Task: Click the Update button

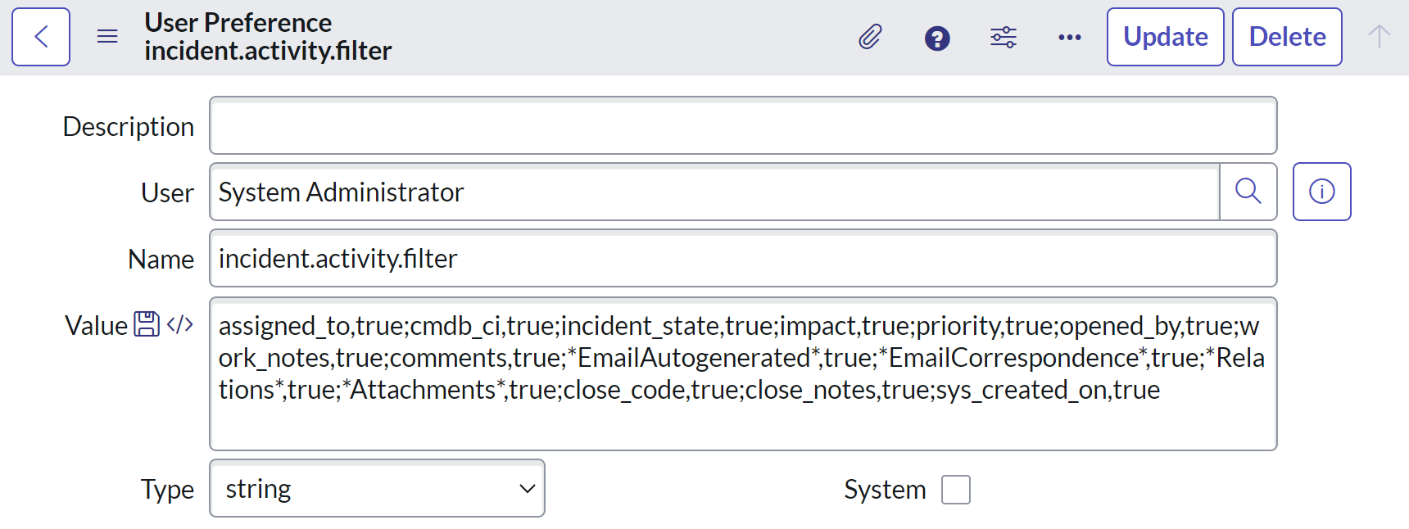Action: tap(1165, 37)
